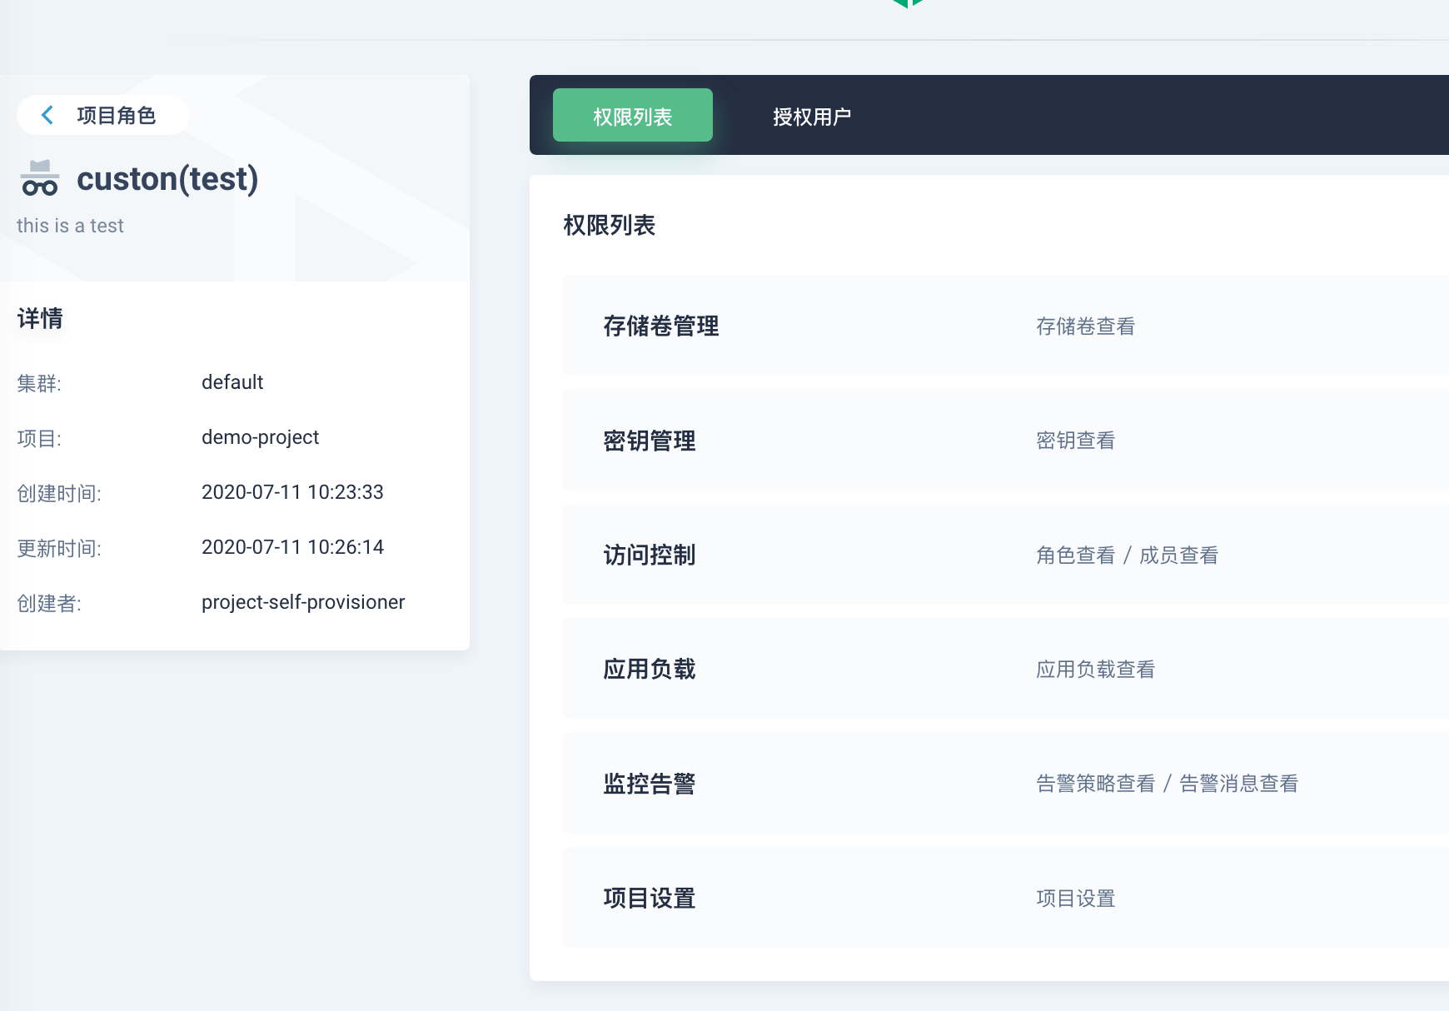The image size is (1449, 1011).
Task: Open the 授权用户 tab
Action: [812, 117]
